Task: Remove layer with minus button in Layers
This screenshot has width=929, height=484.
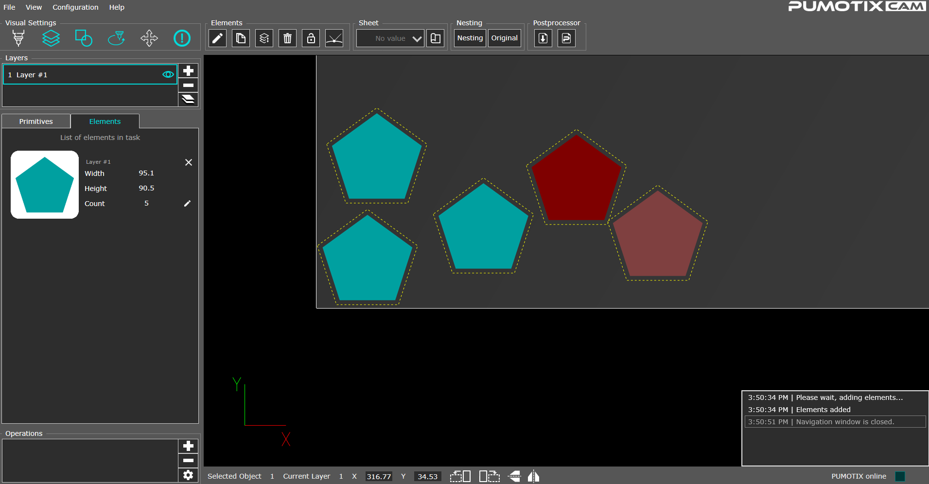Action: (x=188, y=85)
